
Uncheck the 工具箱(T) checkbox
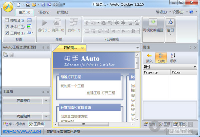coord(7,33)
